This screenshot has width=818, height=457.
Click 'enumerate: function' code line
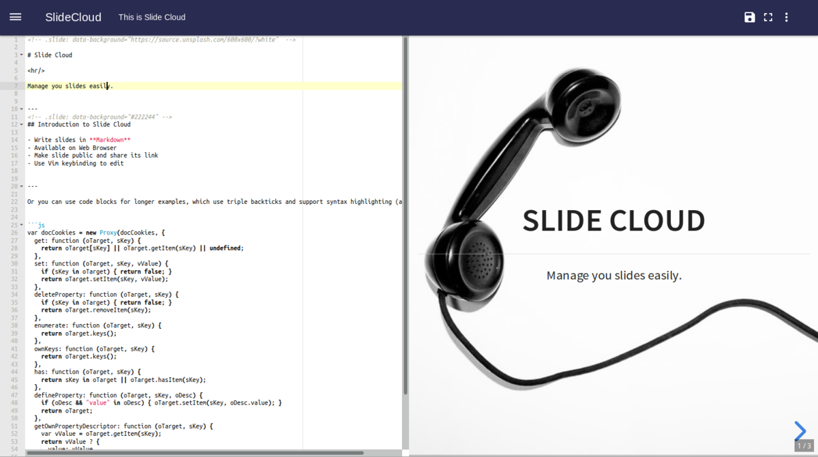coord(98,325)
